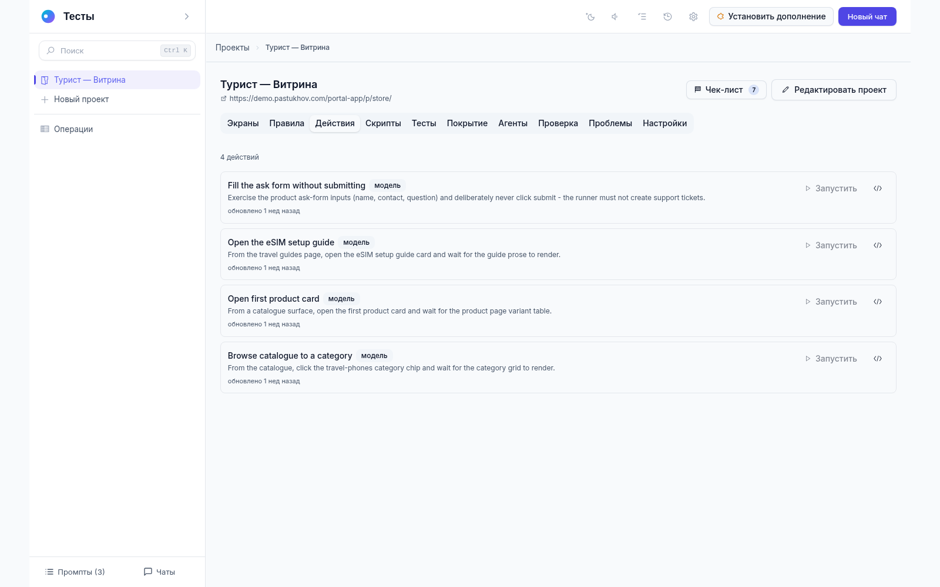Run Open the eSIM setup guide action
940x587 pixels.
click(x=831, y=245)
